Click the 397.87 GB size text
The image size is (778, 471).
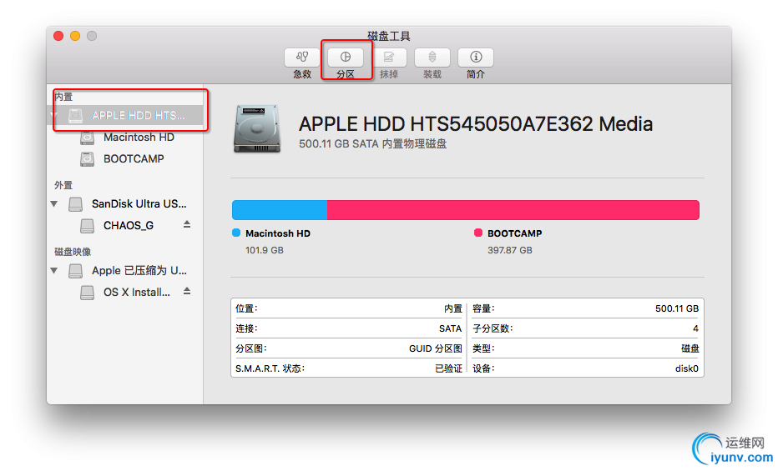[x=509, y=251]
